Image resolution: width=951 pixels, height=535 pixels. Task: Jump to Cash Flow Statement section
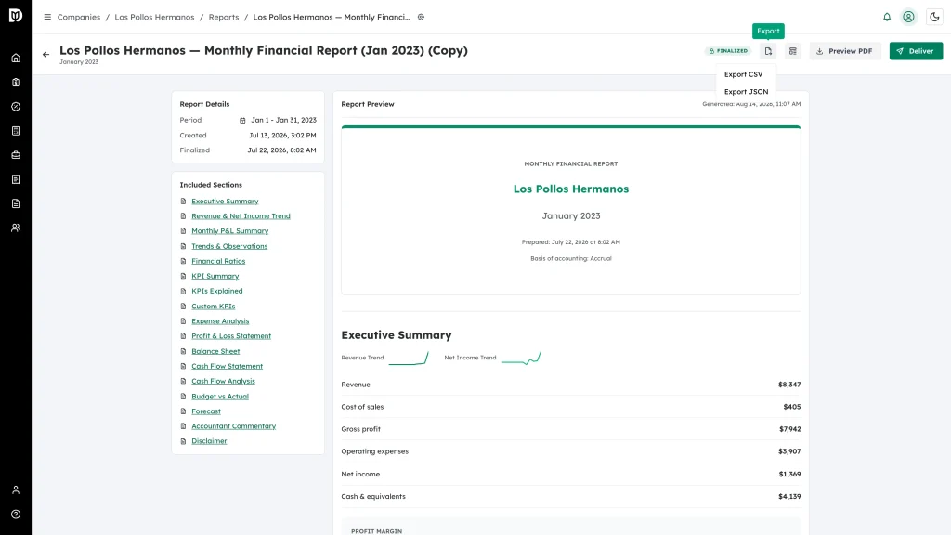(x=227, y=366)
